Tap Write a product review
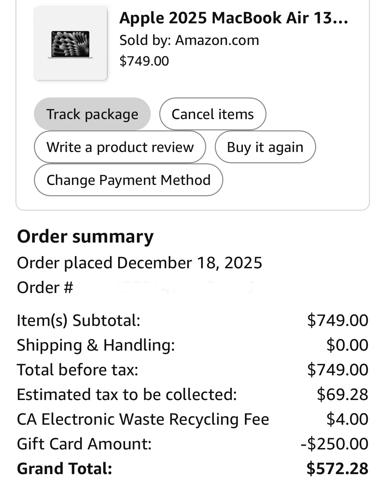Screen dimensions: 385x493 pos(120,147)
